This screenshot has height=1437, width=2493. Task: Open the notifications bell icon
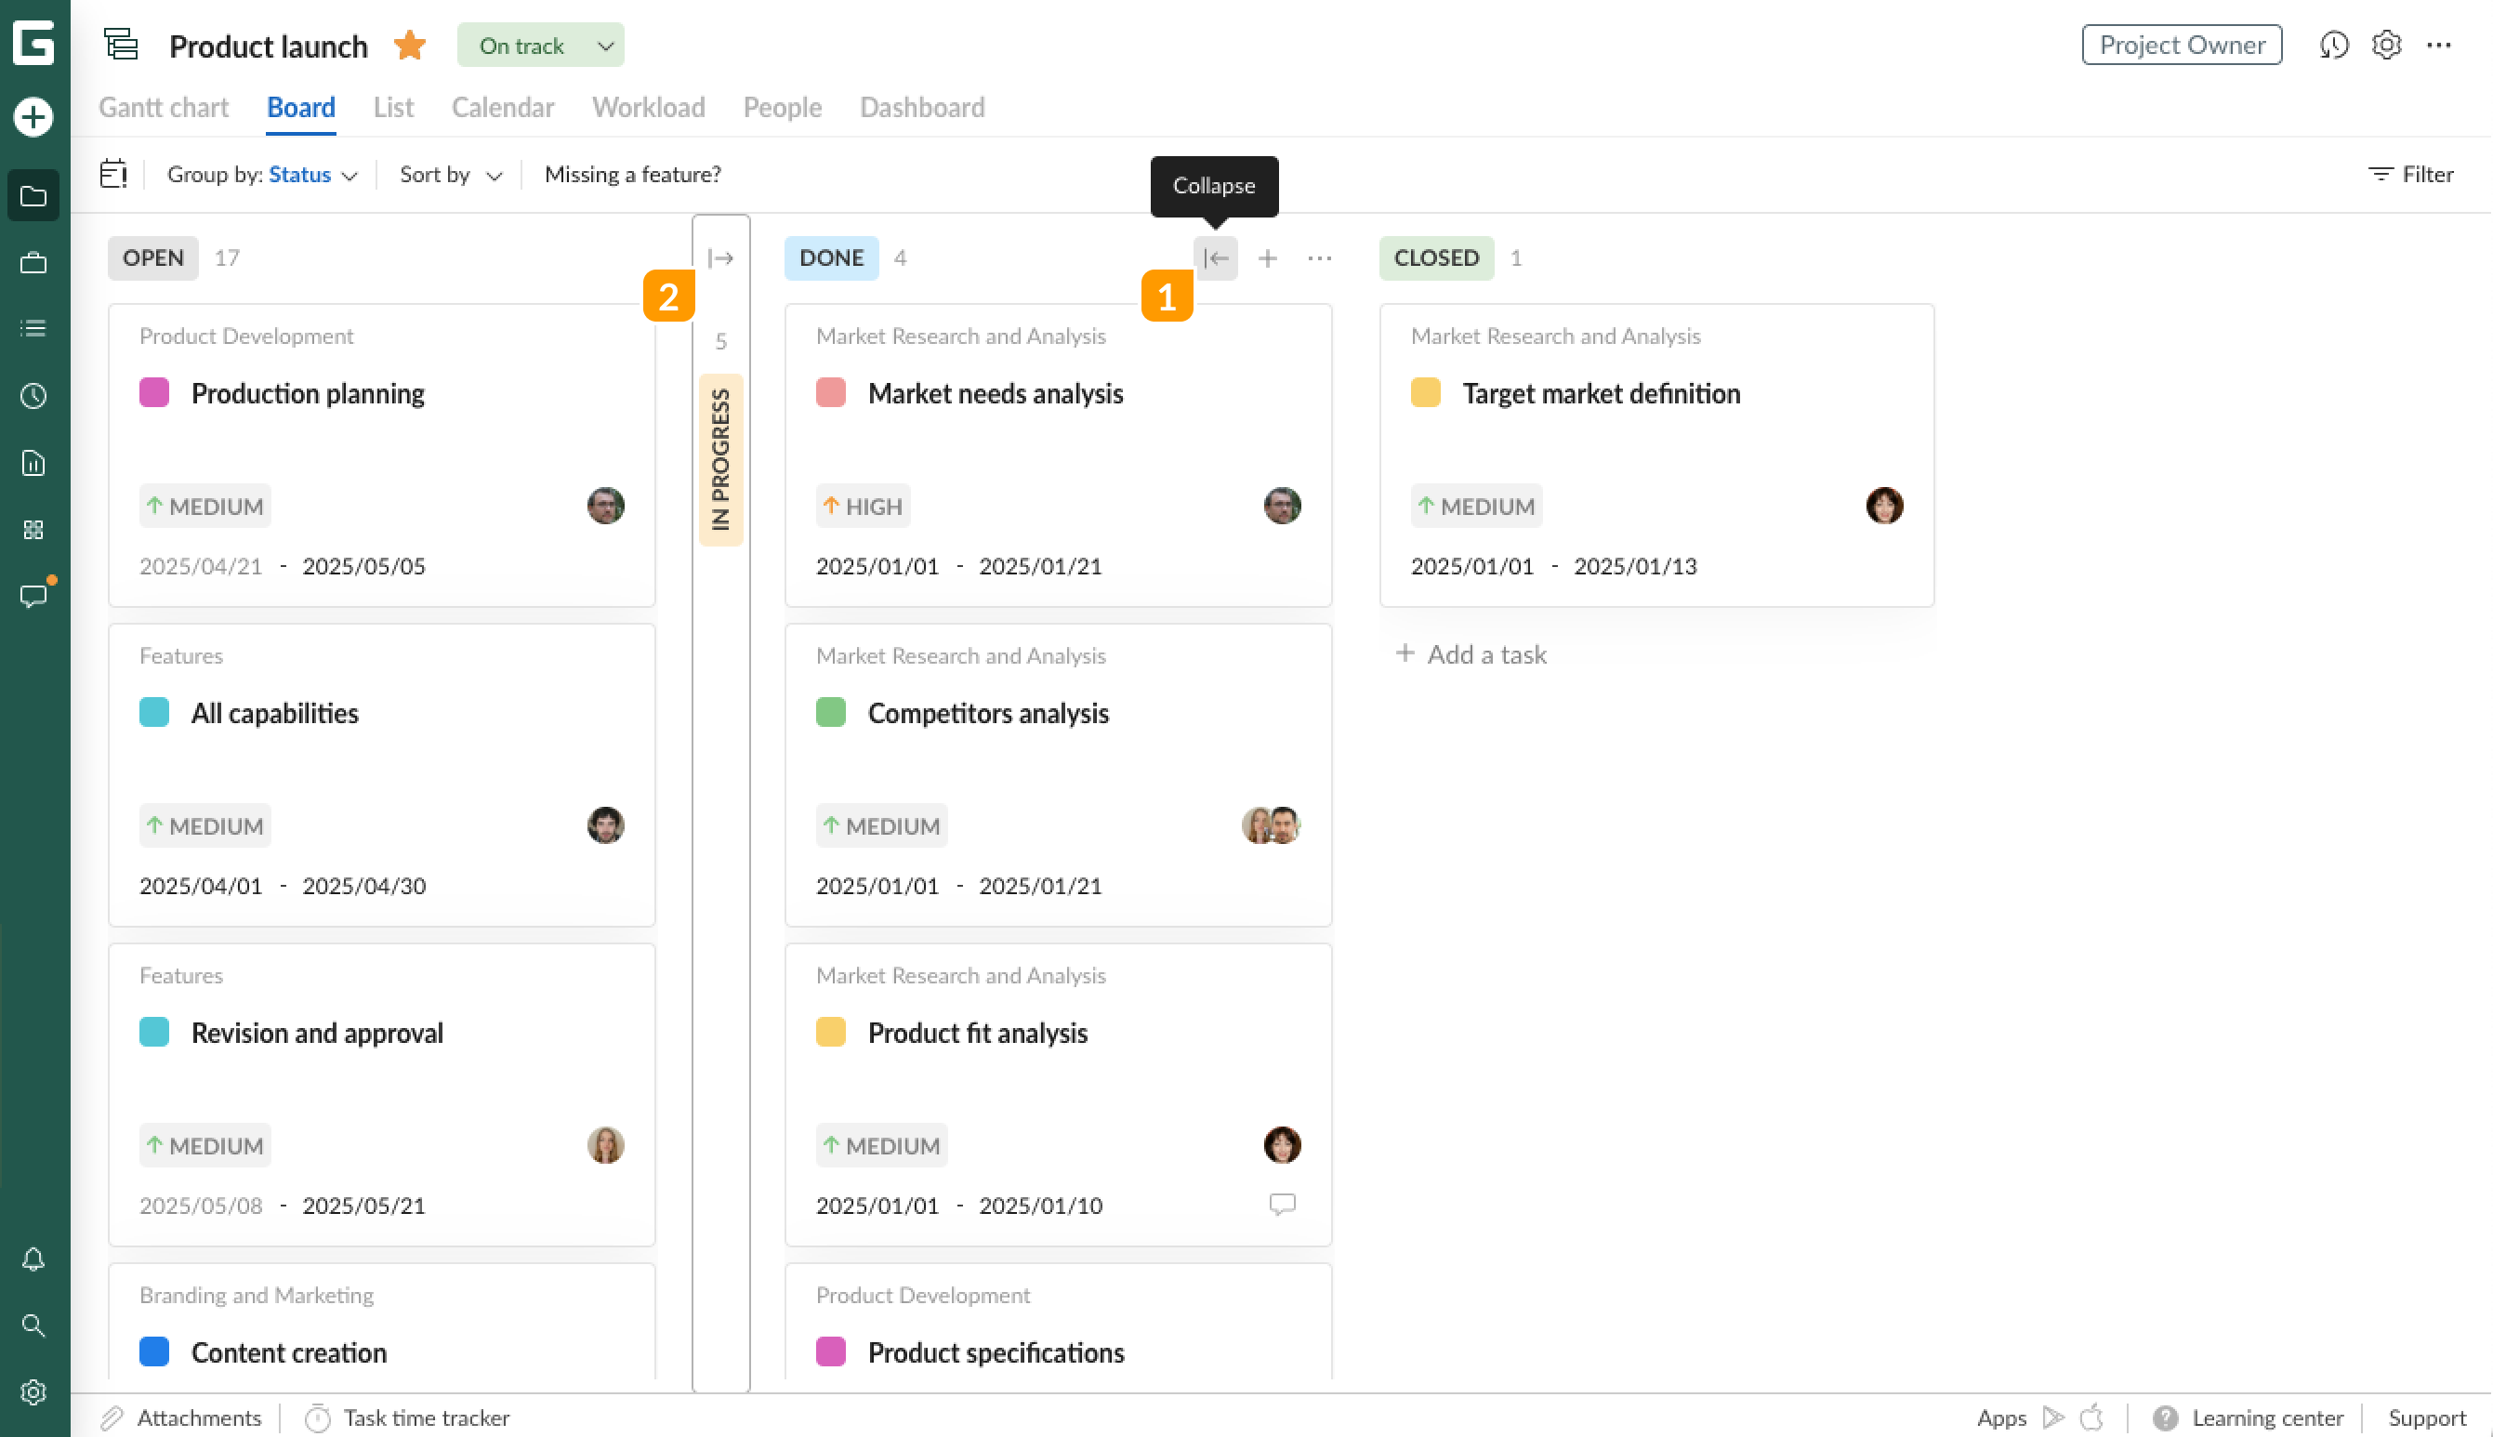(33, 1259)
